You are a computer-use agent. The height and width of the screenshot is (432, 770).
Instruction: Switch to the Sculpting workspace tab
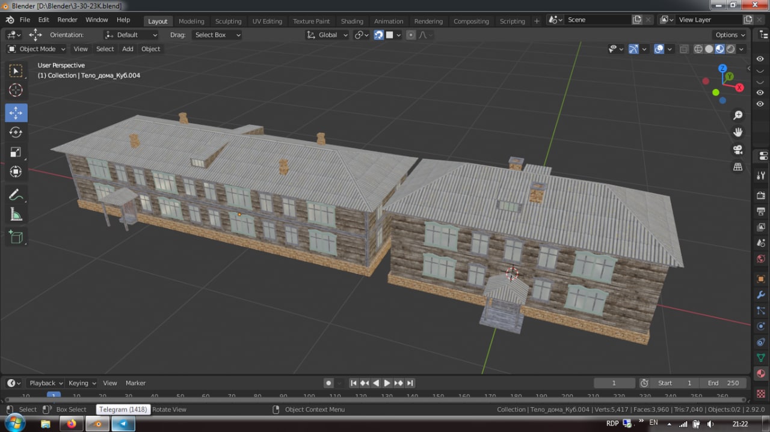click(x=228, y=21)
